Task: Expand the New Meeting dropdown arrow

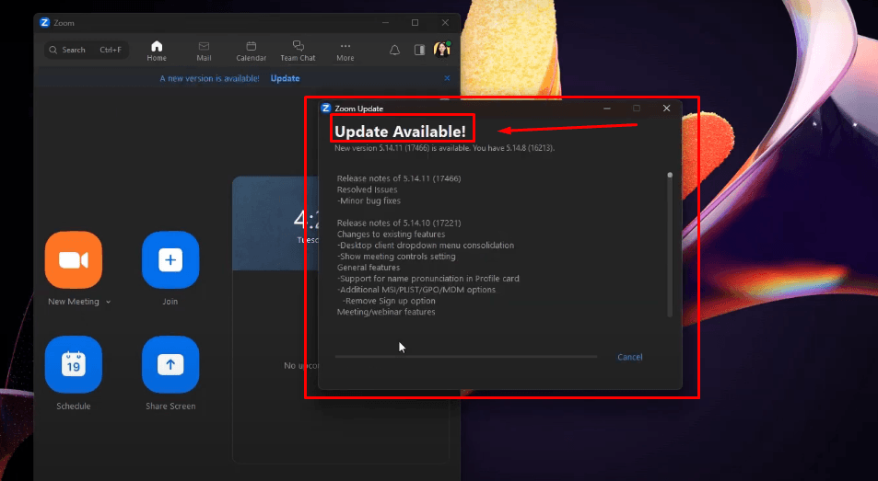Action: [108, 302]
